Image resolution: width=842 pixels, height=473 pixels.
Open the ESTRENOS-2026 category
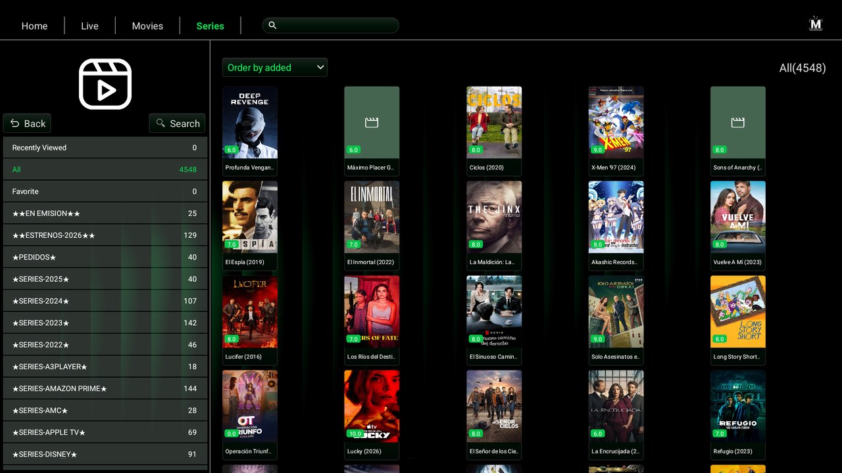click(105, 235)
